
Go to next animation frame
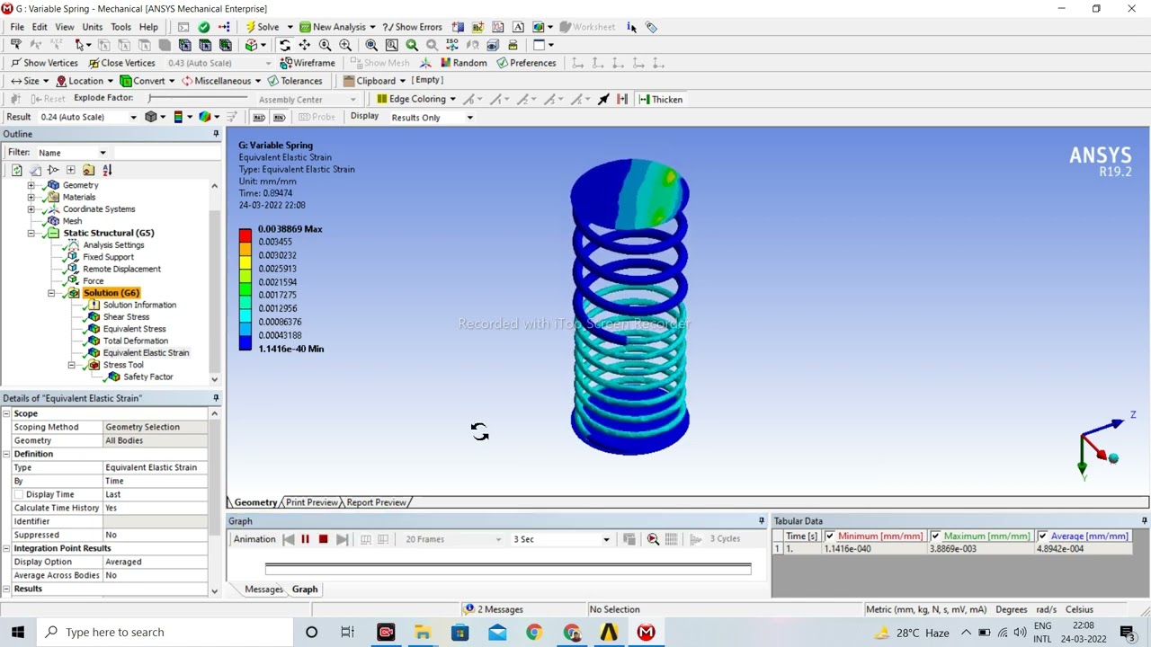[342, 539]
